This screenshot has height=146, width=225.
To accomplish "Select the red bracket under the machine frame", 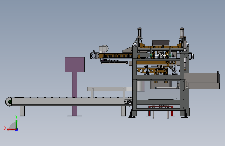I will click(161, 111).
